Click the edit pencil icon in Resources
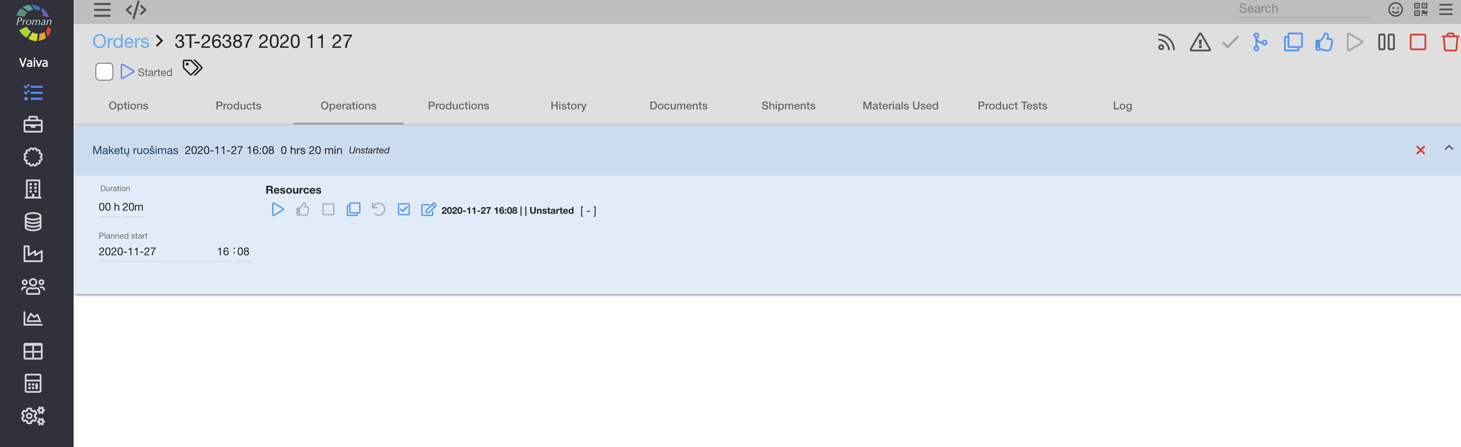Image resolution: width=1461 pixels, height=447 pixels. coord(428,210)
